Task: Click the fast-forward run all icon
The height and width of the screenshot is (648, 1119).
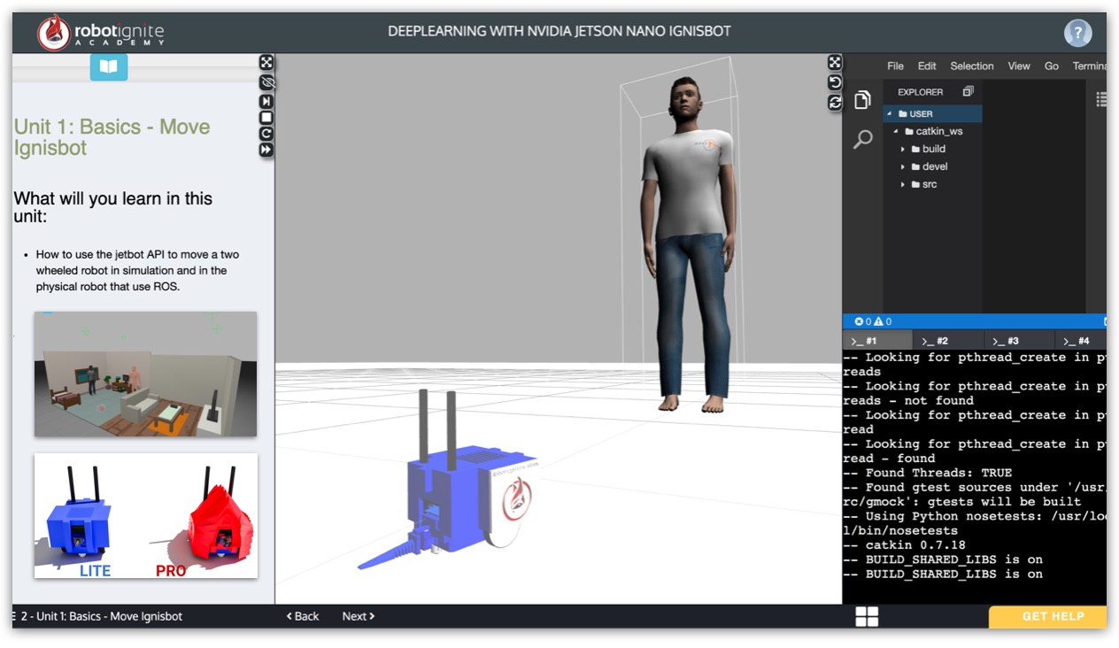Action: 266,150
